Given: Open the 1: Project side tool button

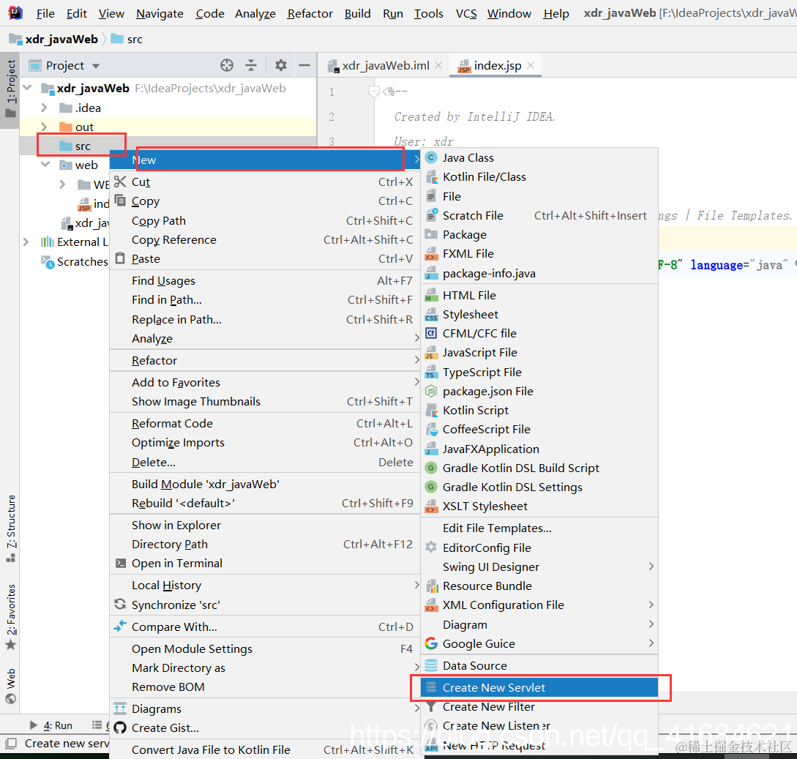Looking at the screenshot, I should tap(11, 89).
